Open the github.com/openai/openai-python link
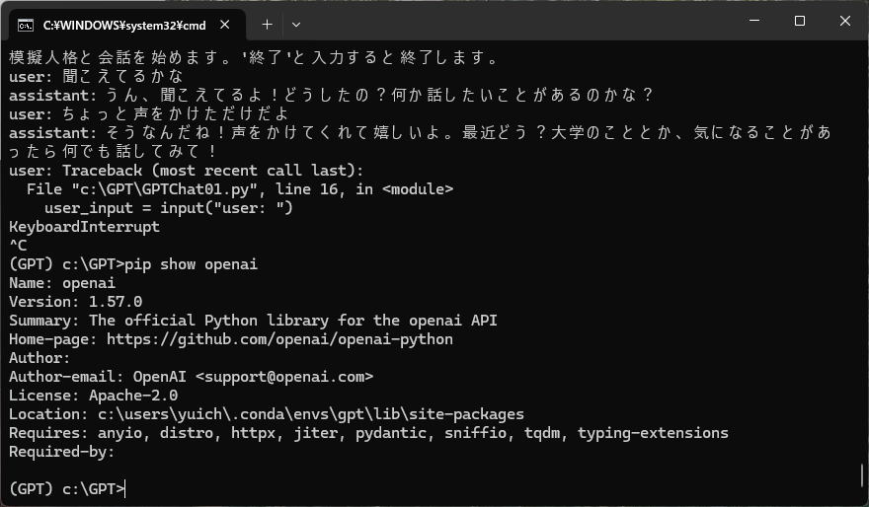Viewport: 869px width, 507px height. pyautogui.click(x=279, y=339)
